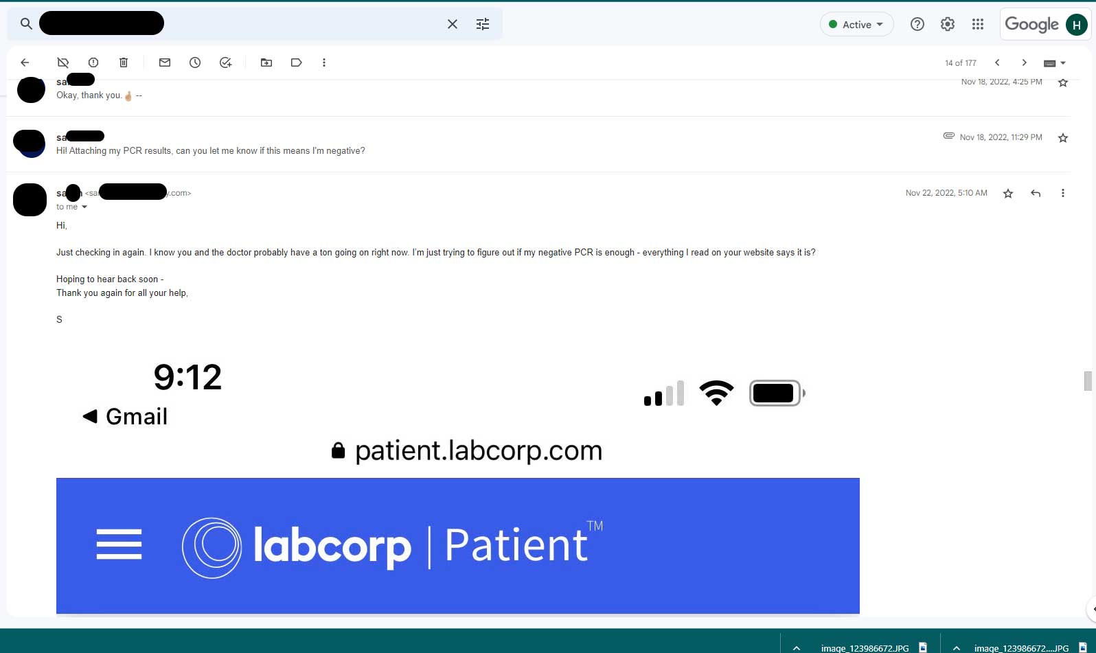The width and height of the screenshot is (1096, 653).
Task: Mark the conversation as unread with the envelope icon
Action: 165,62
